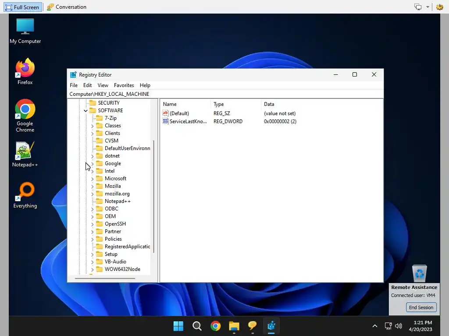
Task: Open My Computer desktop icon
Action: coord(25,31)
